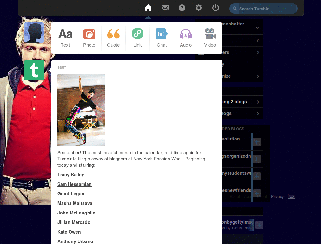This screenshot has height=244, width=325.
Task: Open the Privacy footer link
Action: tap(277, 196)
